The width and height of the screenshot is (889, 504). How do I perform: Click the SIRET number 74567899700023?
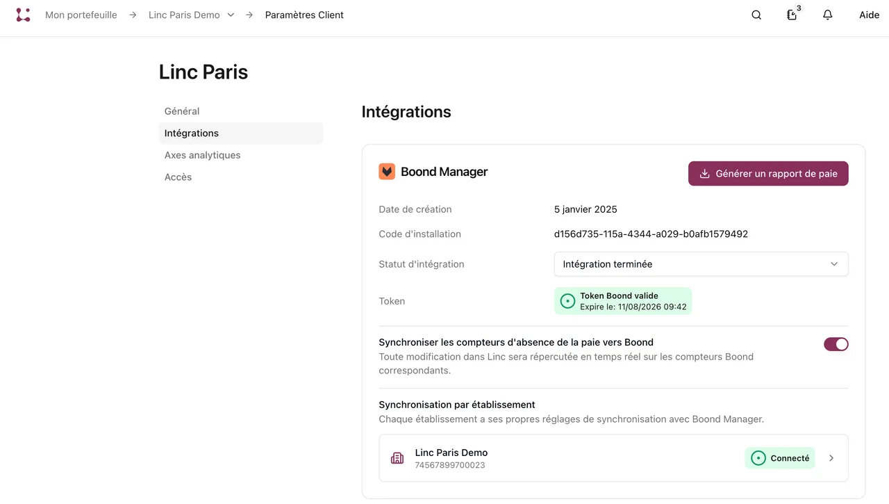coord(450,465)
